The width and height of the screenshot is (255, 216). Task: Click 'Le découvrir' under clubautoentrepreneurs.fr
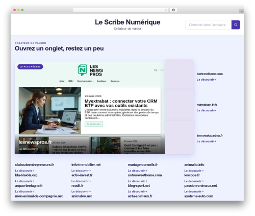[x=24, y=171]
